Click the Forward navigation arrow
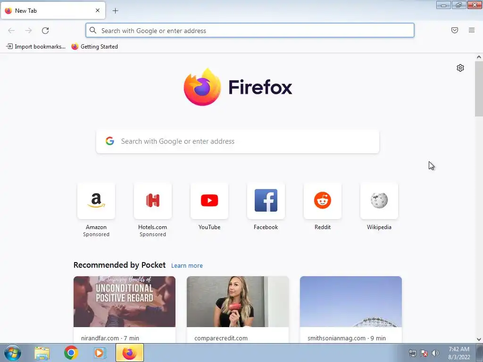 click(x=28, y=31)
